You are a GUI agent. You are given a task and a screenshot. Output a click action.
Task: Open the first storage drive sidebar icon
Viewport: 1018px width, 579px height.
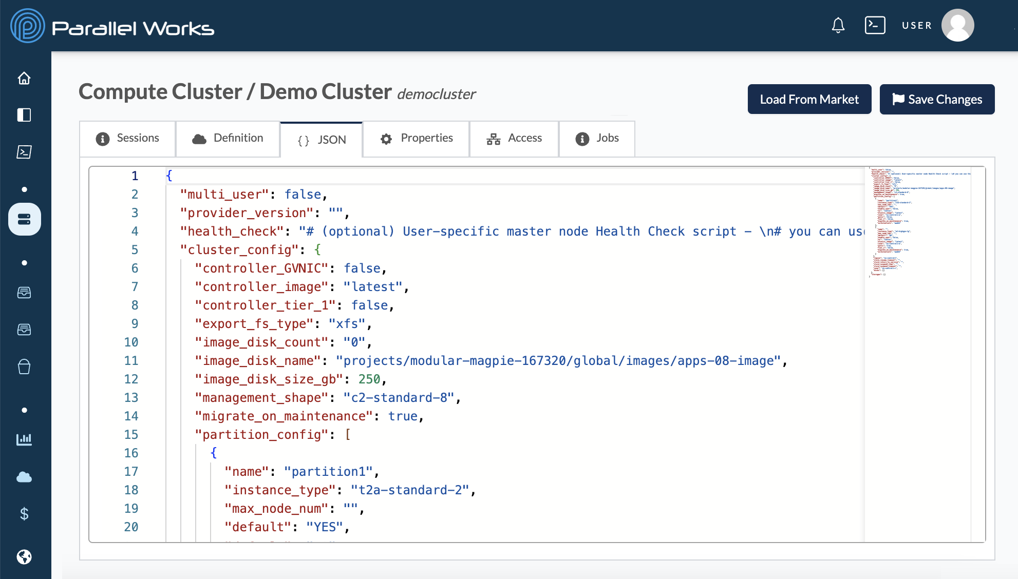point(24,293)
